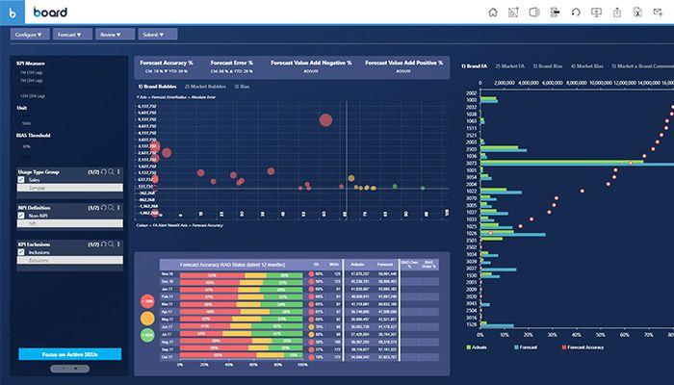Image resolution: width=674 pixels, height=385 pixels.
Task: Select the '2) Market FA' tab
Action: pyautogui.click(x=509, y=66)
